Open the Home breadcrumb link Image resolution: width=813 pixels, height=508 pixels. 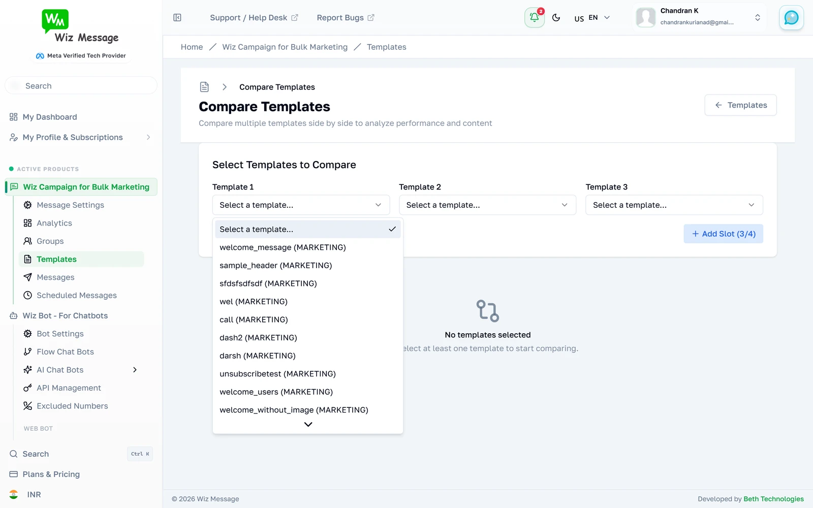(x=192, y=47)
